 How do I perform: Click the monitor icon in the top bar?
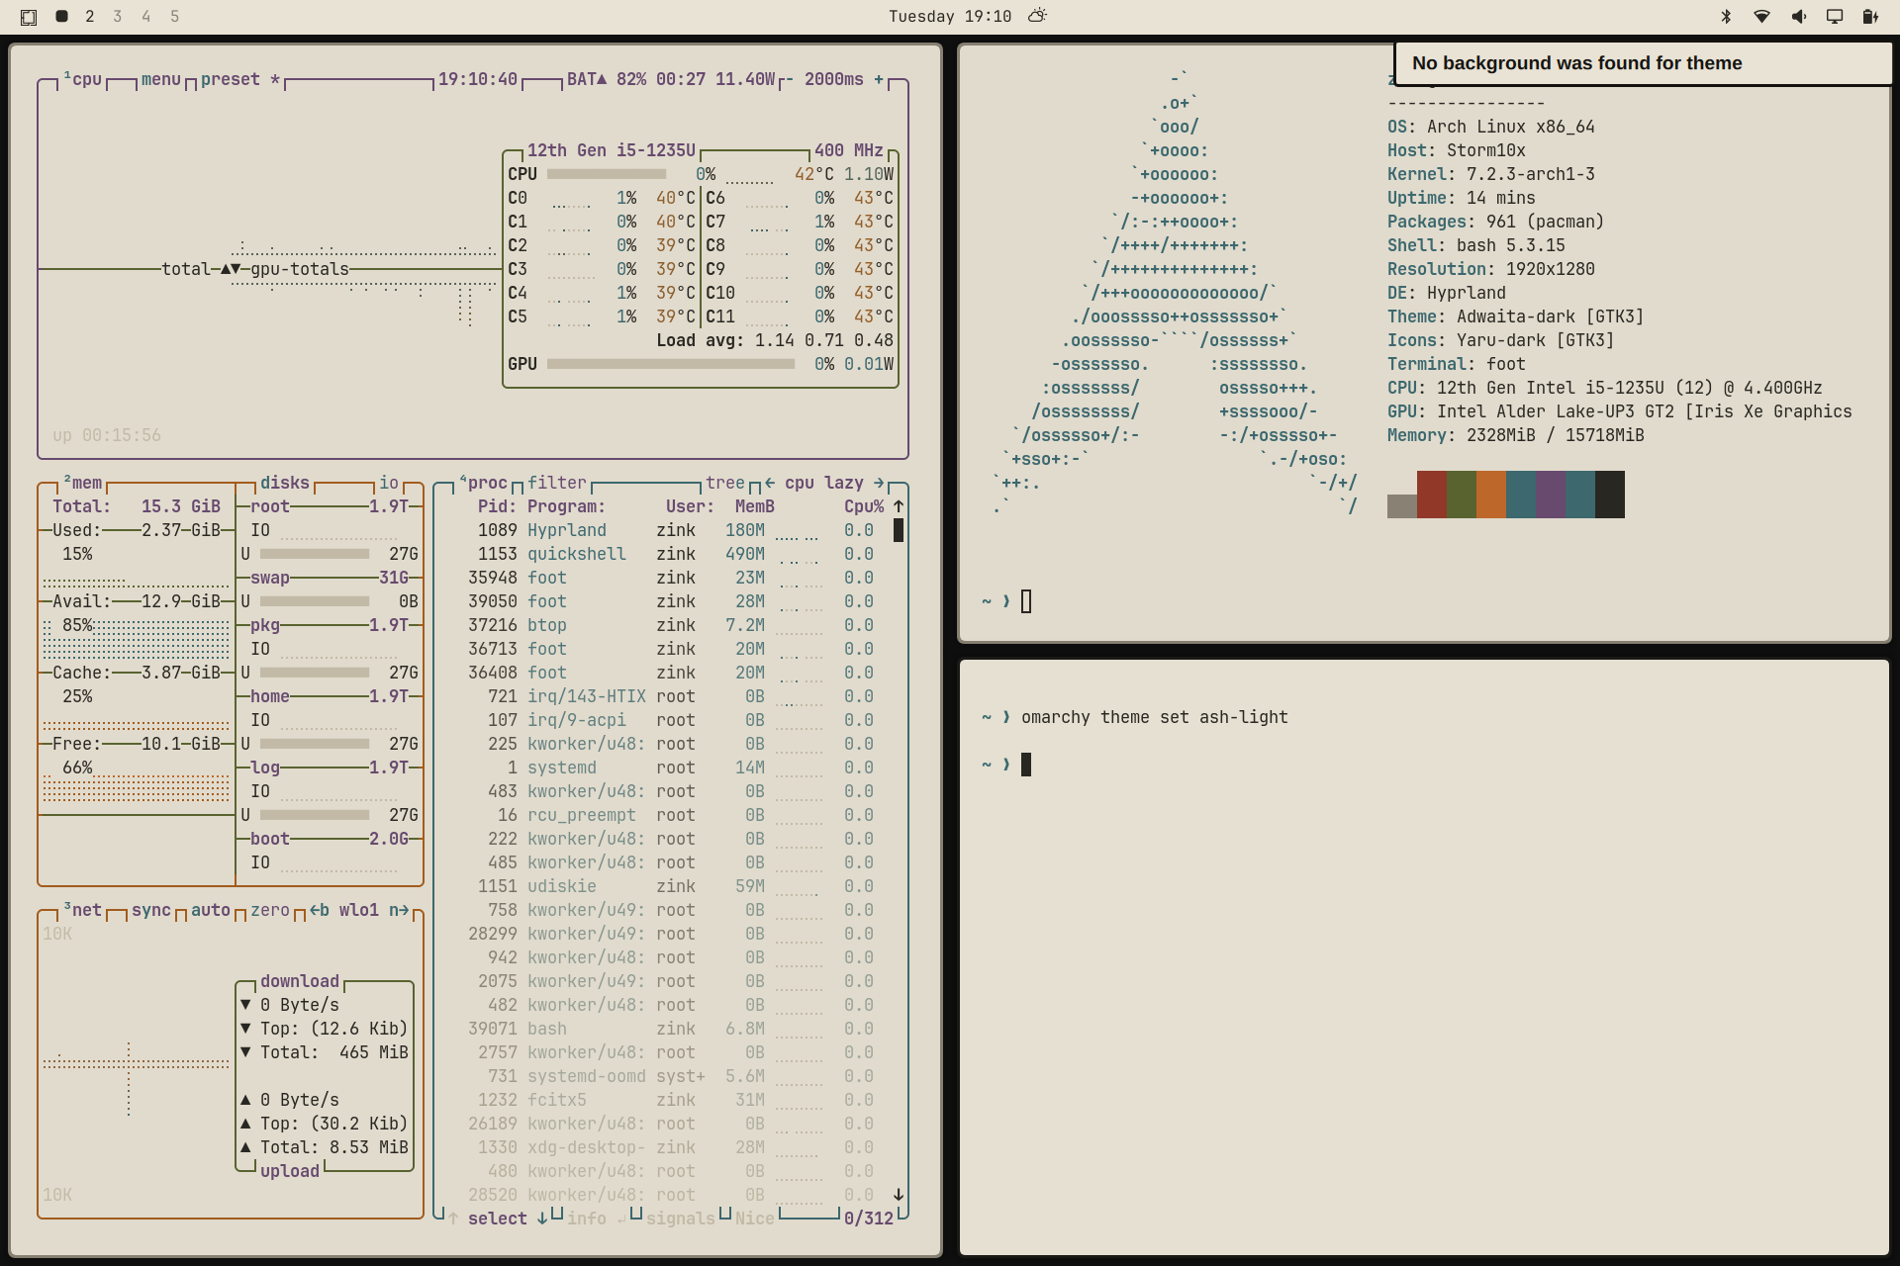pos(1834,17)
